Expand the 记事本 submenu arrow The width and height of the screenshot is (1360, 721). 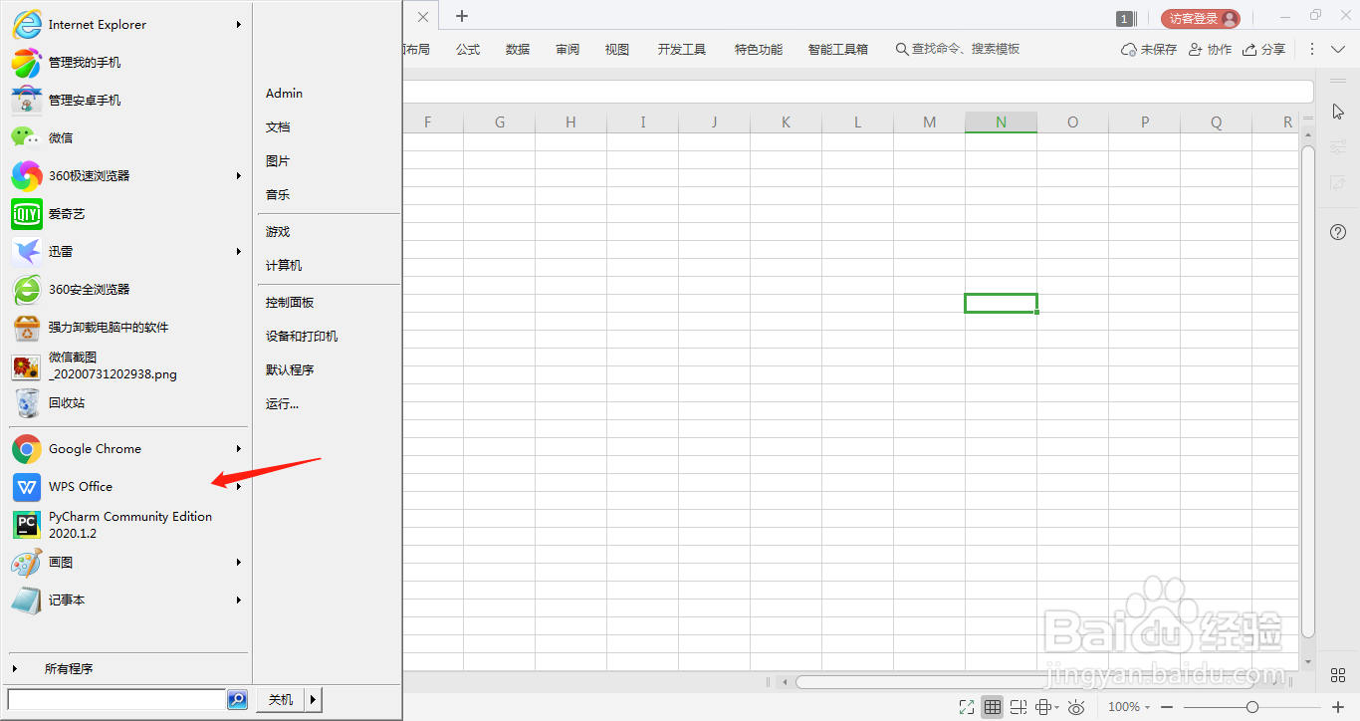point(239,600)
